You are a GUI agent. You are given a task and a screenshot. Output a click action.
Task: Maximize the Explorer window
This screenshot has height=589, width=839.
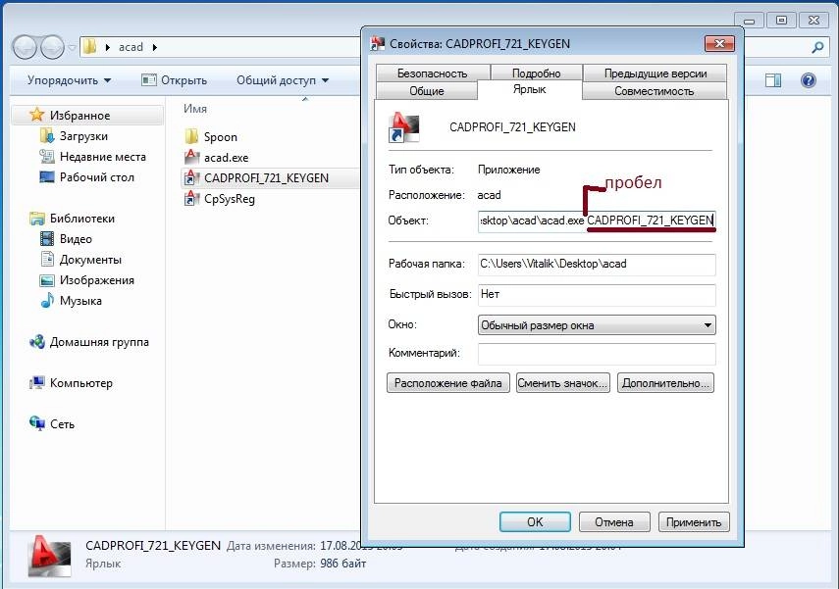tap(781, 21)
